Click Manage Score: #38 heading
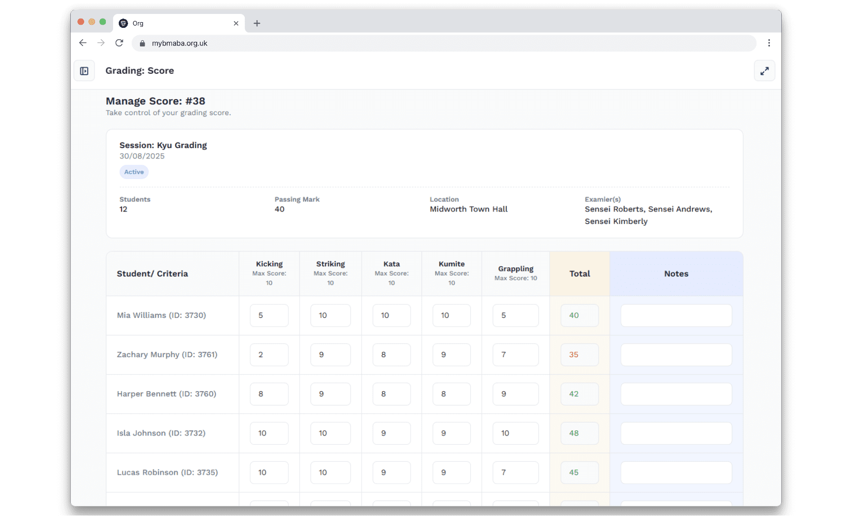Image resolution: width=852 pixels, height=516 pixels. 155,101
